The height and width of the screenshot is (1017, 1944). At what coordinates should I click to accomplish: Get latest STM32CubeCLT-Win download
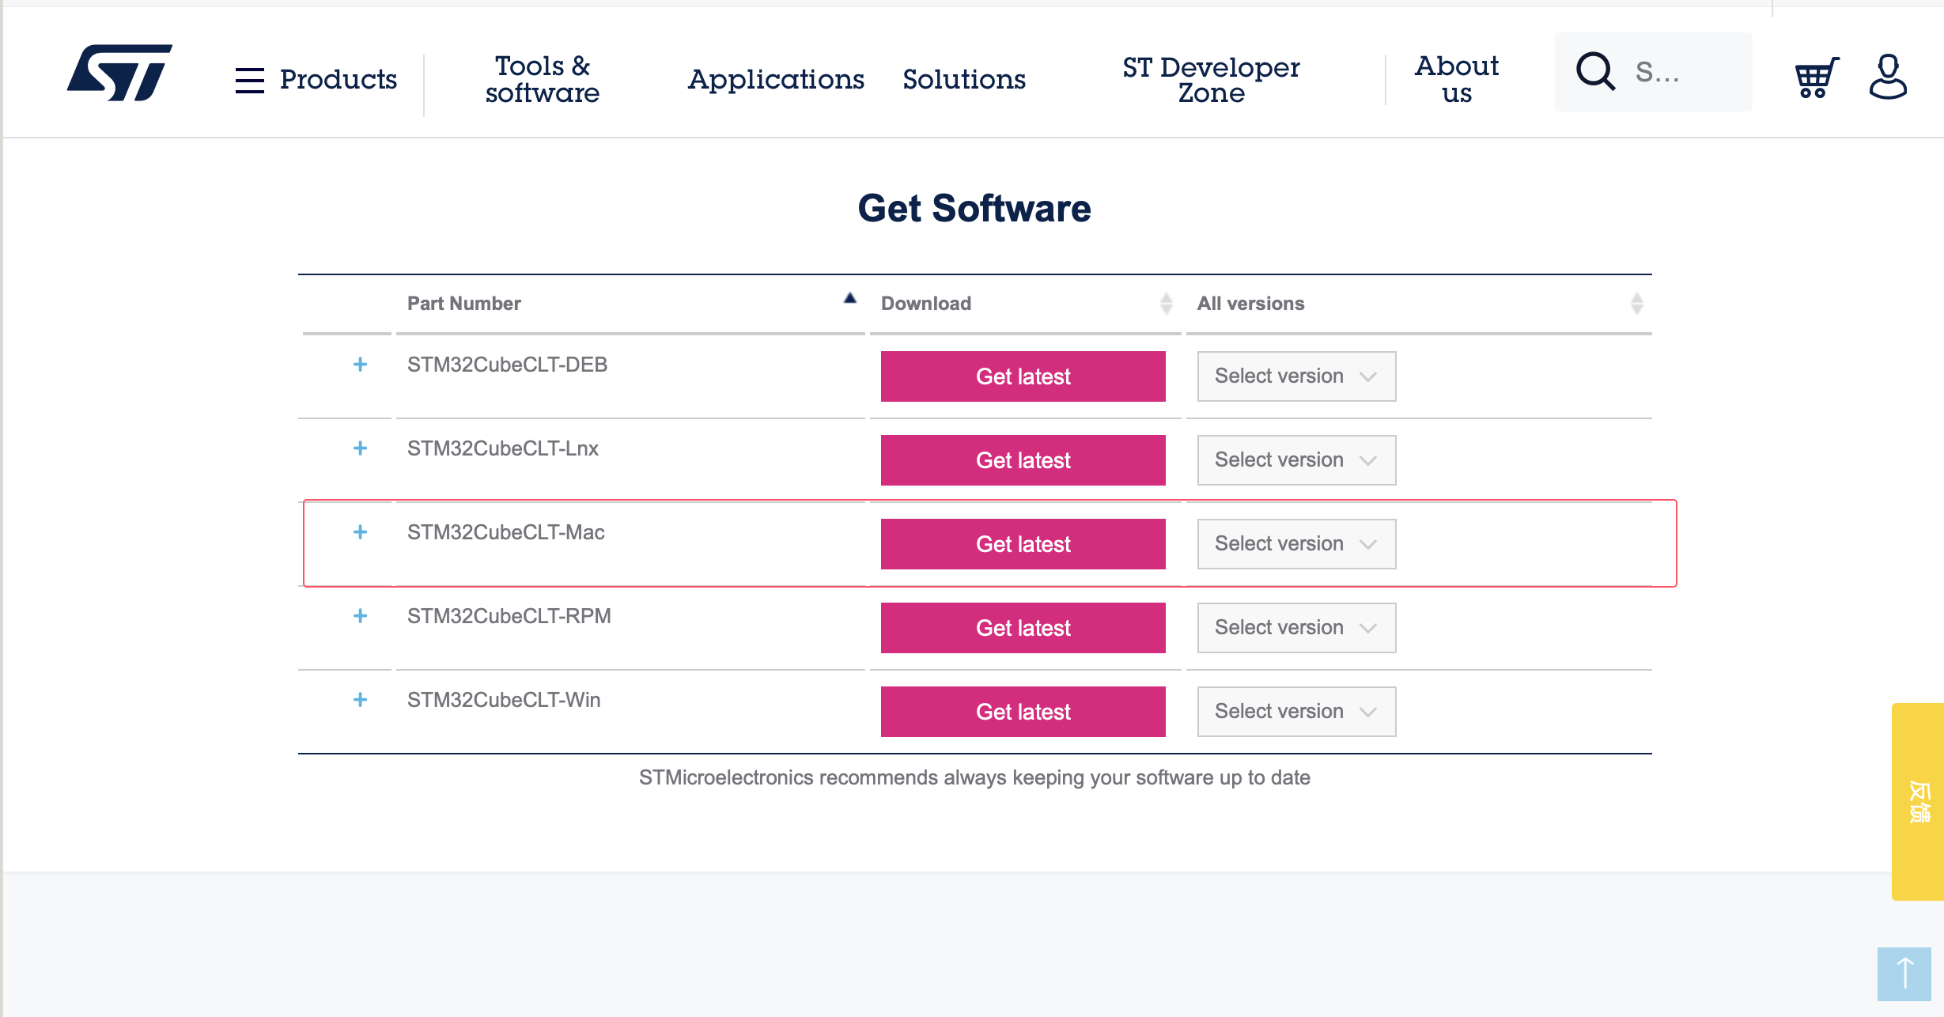pyautogui.click(x=1023, y=712)
